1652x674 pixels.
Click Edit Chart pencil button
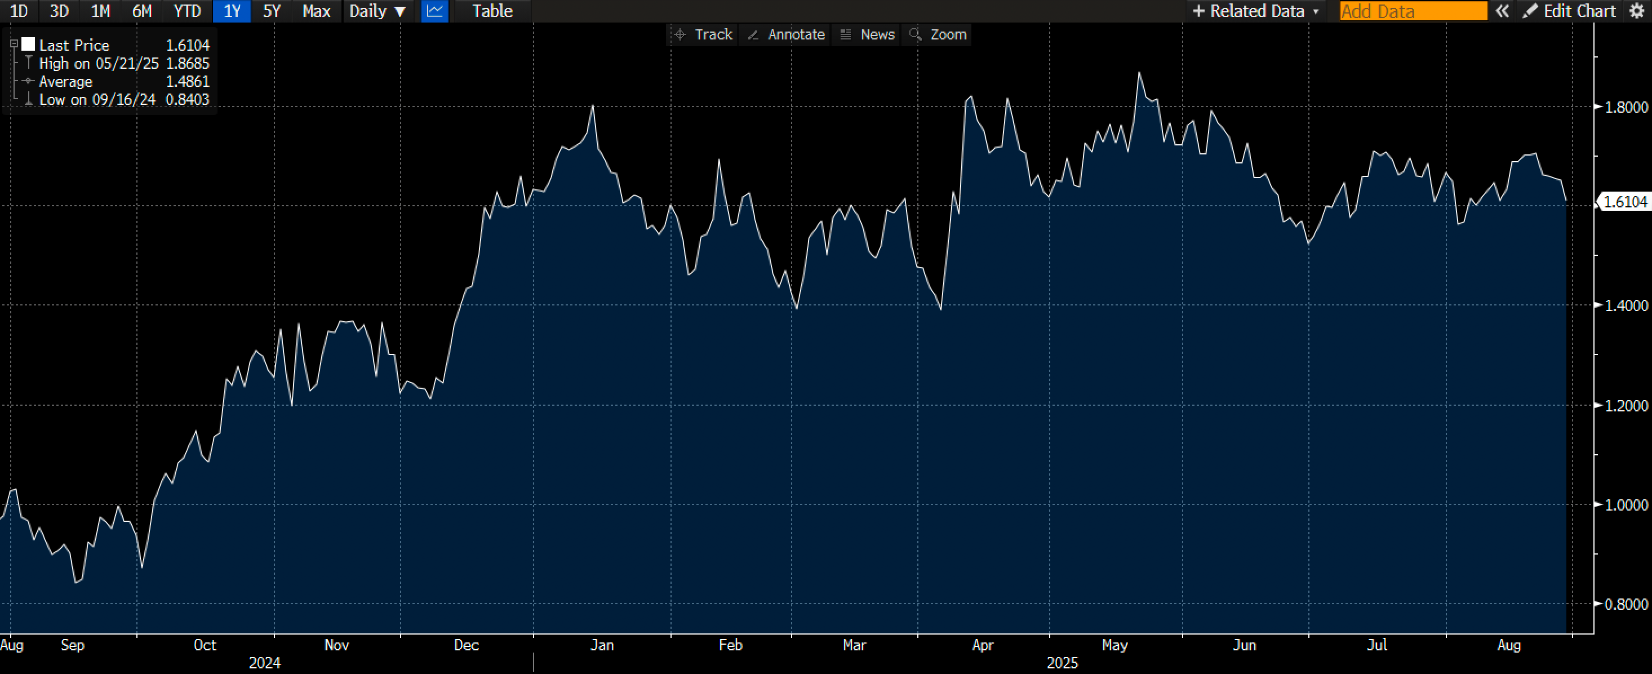click(1570, 11)
